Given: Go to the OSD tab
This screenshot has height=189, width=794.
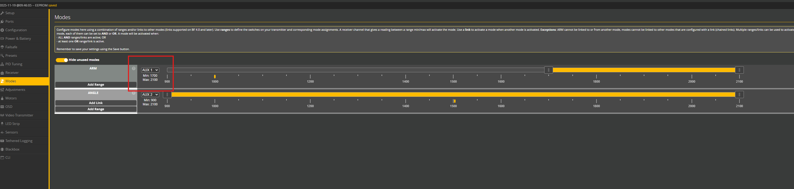Looking at the screenshot, I should click(x=9, y=107).
